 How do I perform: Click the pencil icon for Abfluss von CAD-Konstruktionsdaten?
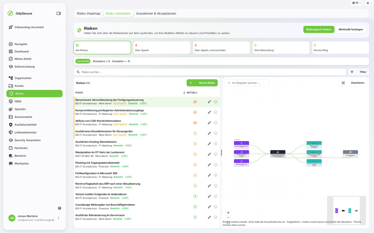[x=209, y=123]
